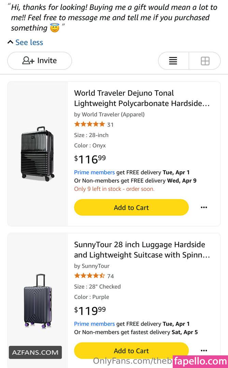228x368 pixels.
Task: Open SunnyTour star rating reviews
Action: pyautogui.click(x=89, y=276)
